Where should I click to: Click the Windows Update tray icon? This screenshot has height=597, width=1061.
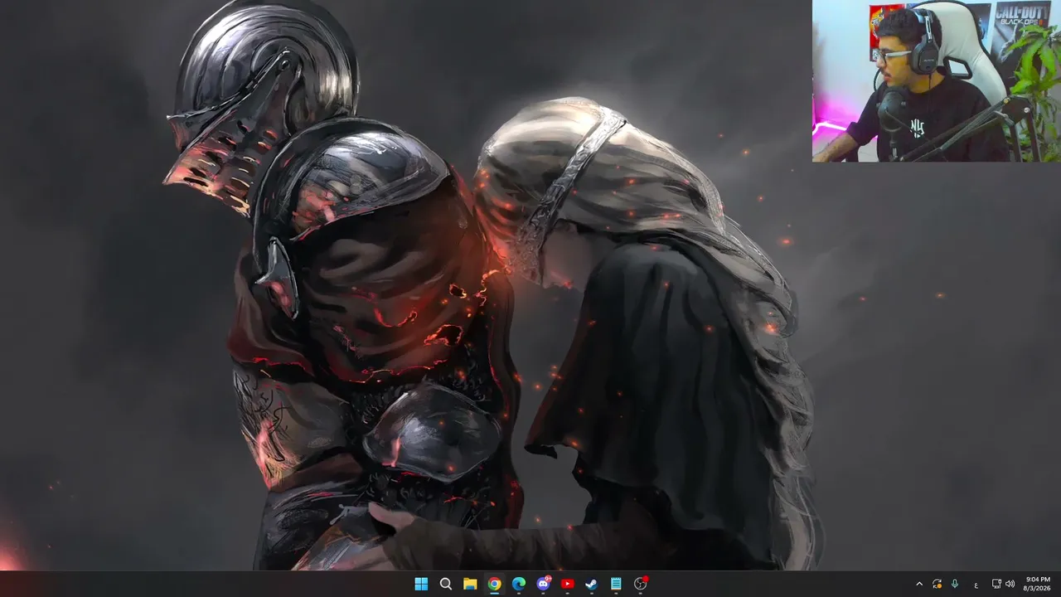point(937,584)
